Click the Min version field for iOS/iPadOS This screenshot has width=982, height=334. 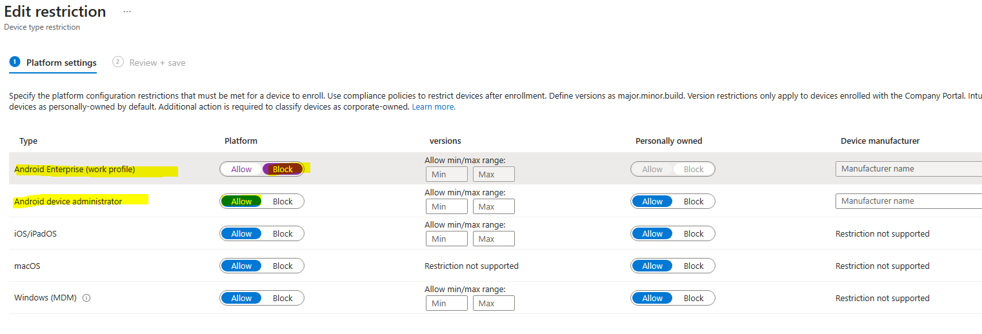coord(446,239)
